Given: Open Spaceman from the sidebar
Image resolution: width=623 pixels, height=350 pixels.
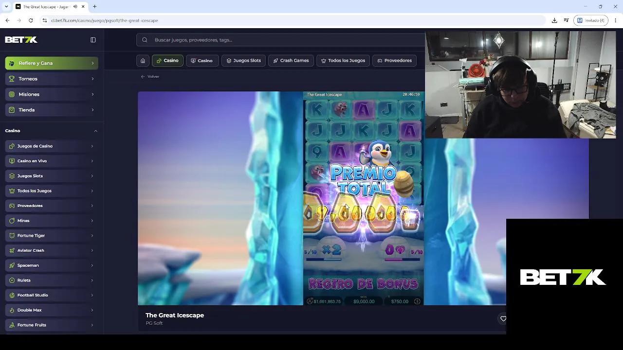Looking at the screenshot, I should click(x=52, y=265).
